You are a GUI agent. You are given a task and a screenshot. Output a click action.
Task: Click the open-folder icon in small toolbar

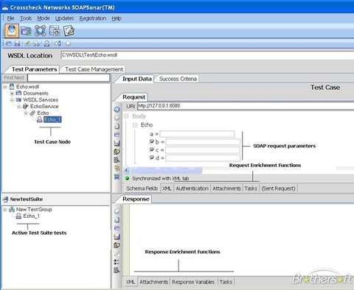point(9,43)
